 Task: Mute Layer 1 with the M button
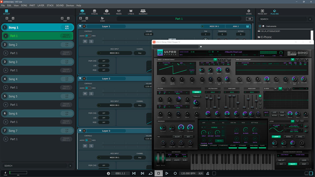point(85,41)
